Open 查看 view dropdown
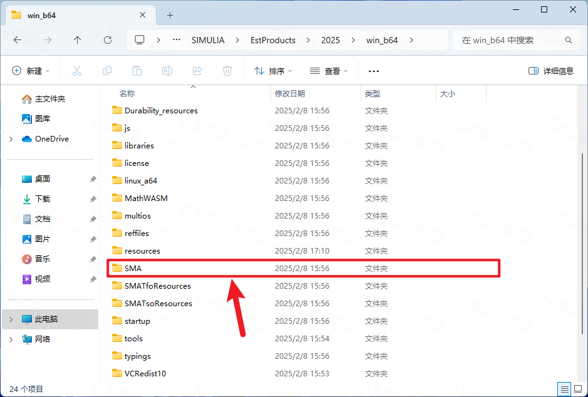This screenshot has width=588, height=397. click(329, 71)
